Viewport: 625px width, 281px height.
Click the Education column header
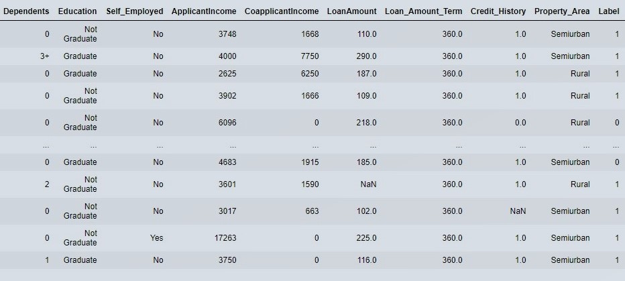pos(77,11)
